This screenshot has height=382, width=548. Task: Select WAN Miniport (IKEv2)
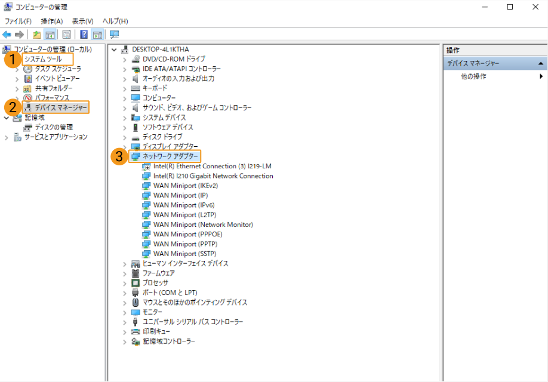pos(186,186)
